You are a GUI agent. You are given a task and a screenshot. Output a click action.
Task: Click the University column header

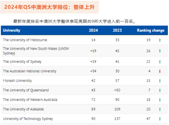[x=12, y=30]
